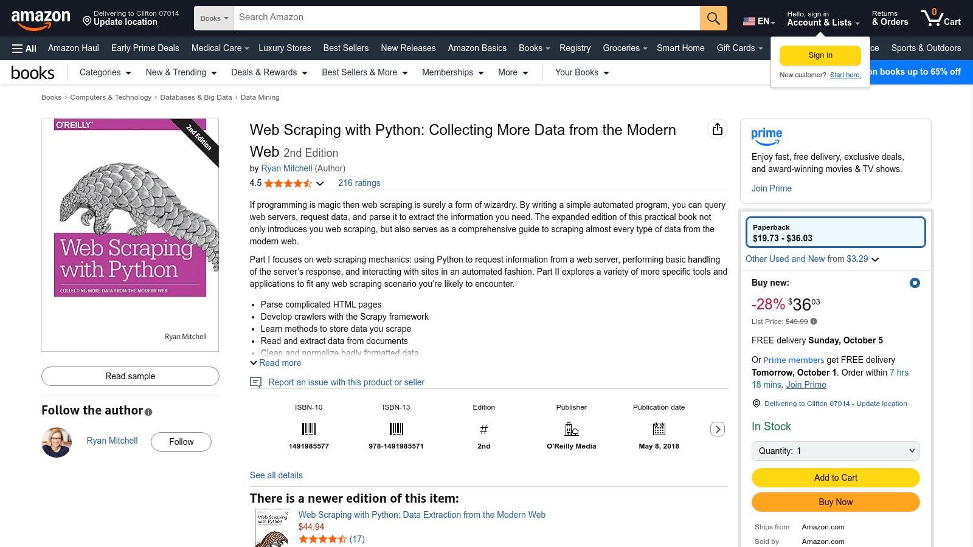Click the orange search magnifier button
The image size is (973, 547).
pos(713,18)
